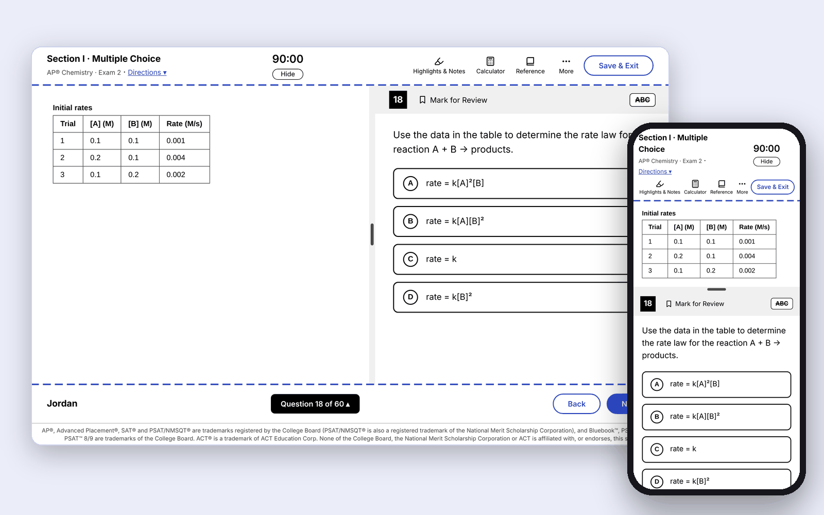
Task: Open Highlights & Notes on the phone view
Action: pos(659,187)
